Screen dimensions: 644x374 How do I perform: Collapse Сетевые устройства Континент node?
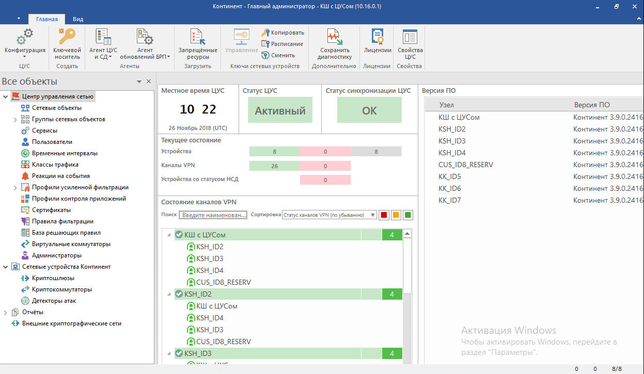pyautogui.click(x=6, y=267)
